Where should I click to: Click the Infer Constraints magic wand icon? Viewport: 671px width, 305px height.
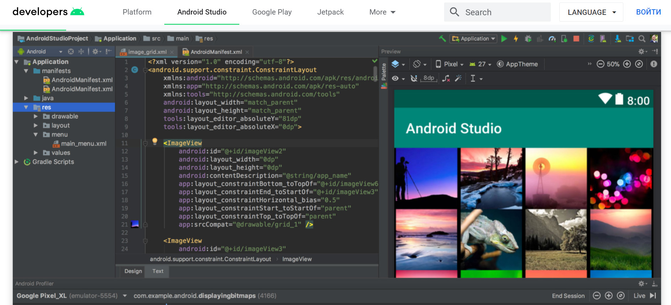tap(458, 78)
